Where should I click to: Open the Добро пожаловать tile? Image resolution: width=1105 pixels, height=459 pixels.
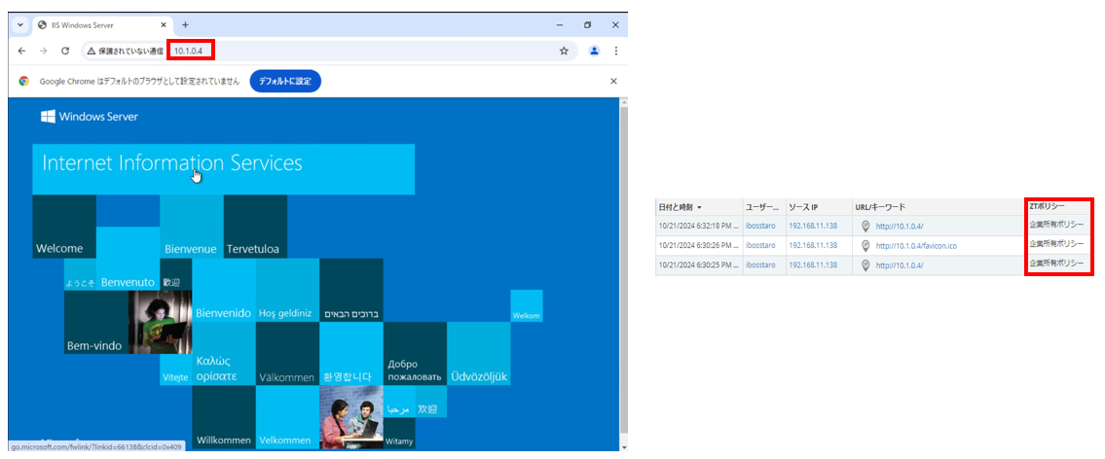point(415,354)
